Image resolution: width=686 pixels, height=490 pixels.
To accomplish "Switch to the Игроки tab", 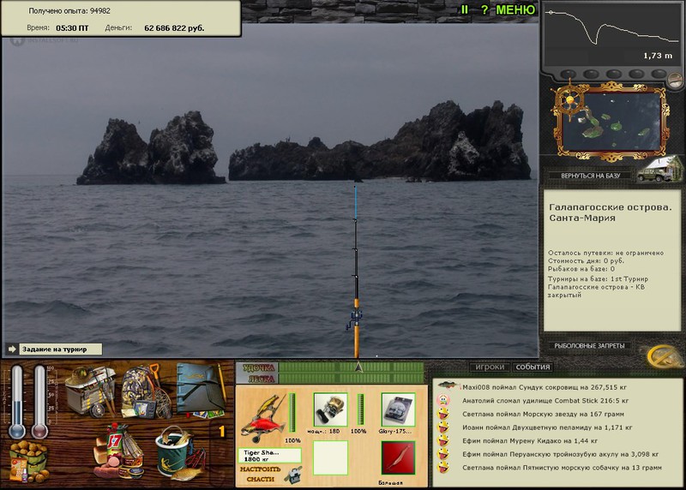I will 490,367.
